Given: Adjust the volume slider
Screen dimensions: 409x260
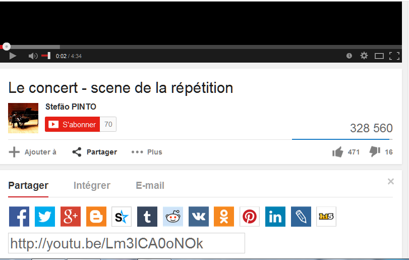Looking at the screenshot, I should pos(46,56).
